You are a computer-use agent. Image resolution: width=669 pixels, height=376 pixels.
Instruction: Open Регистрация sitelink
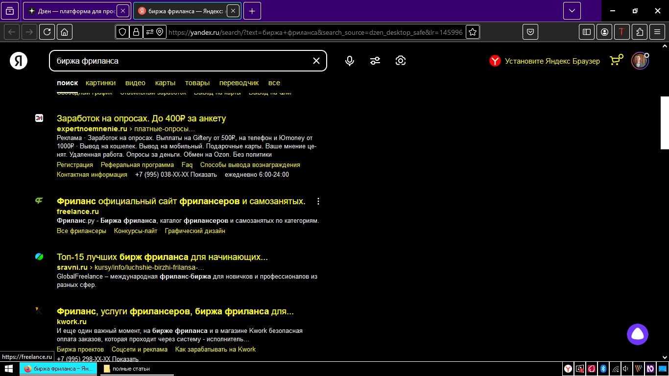(75, 165)
